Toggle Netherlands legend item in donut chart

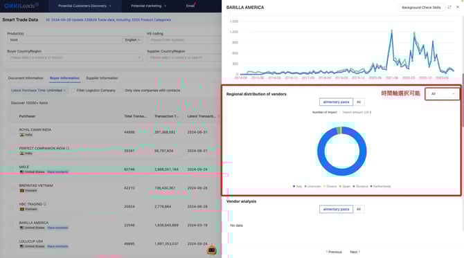[x=381, y=186]
